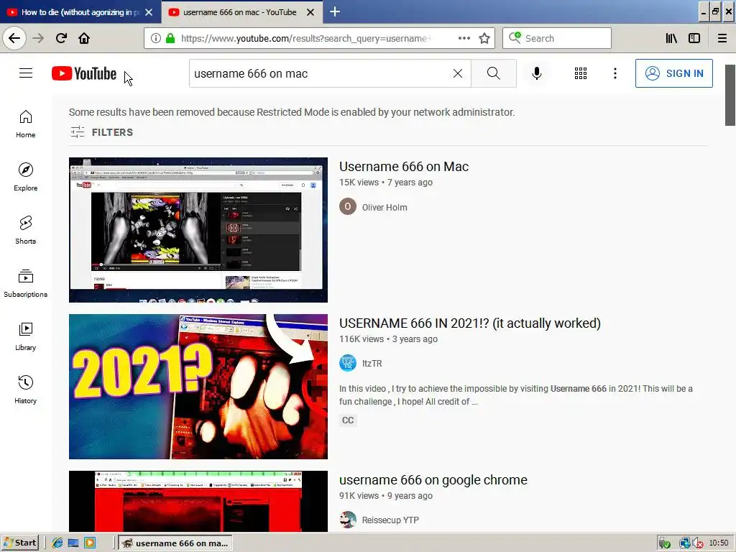Screen dimensions: 736x552
Task: Open 'Username 666 on Mac' video thumbnail
Action: pos(198,230)
